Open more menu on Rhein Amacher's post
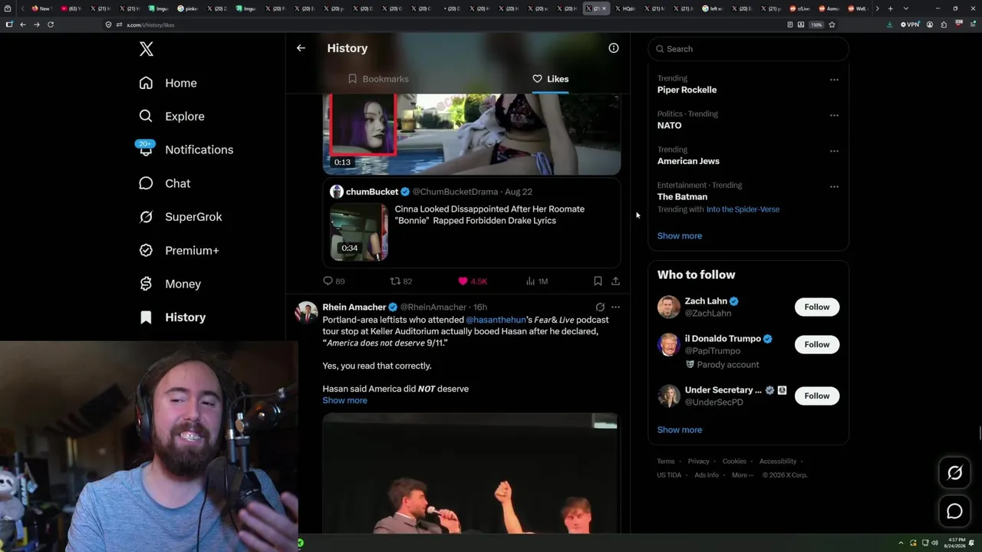This screenshot has height=552, width=982. pyautogui.click(x=615, y=307)
